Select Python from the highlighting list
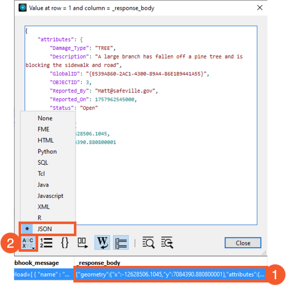Screen dimensions: 289x286 coord(47,151)
